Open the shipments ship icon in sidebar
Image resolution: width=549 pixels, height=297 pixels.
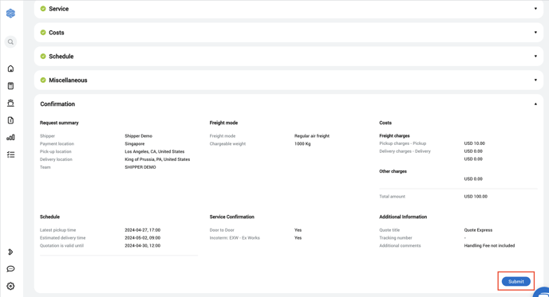[x=10, y=103]
